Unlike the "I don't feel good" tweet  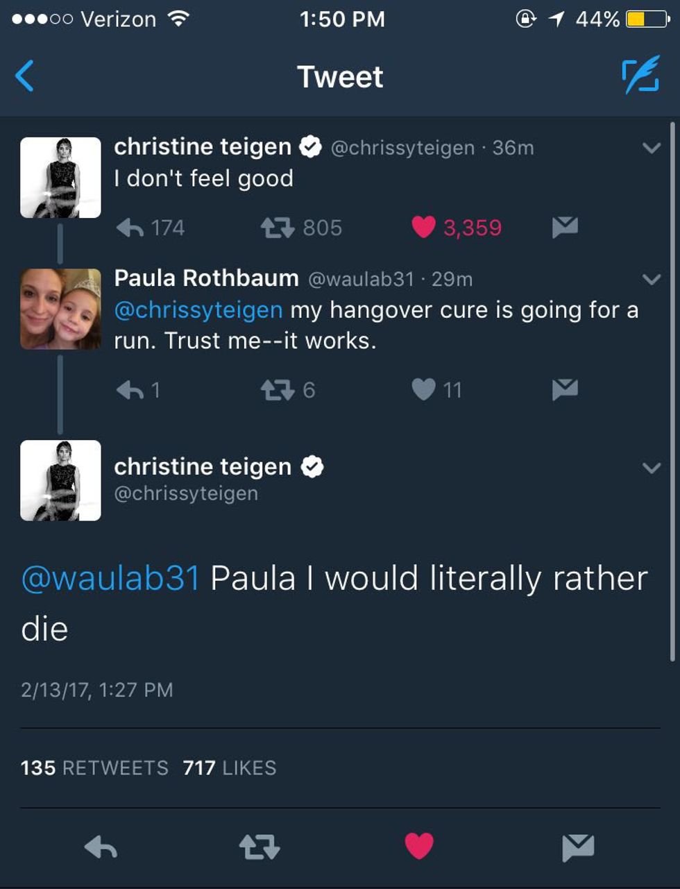point(423,227)
